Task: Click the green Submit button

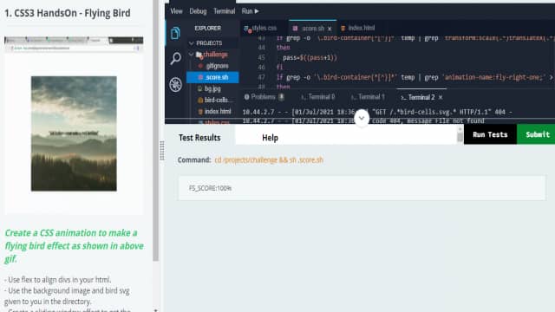Action: click(x=537, y=134)
